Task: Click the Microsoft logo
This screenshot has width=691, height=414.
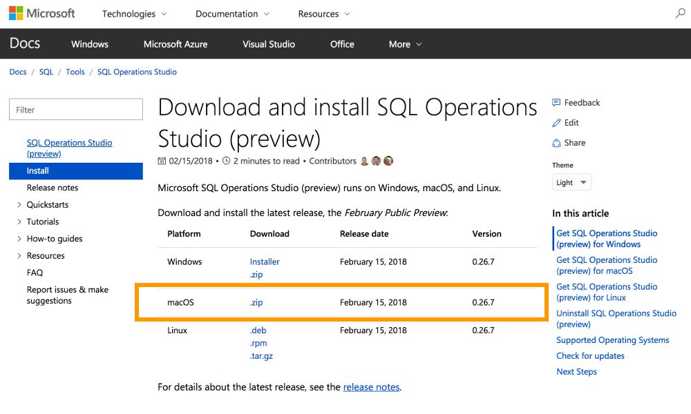Action: click(x=41, y=14)
